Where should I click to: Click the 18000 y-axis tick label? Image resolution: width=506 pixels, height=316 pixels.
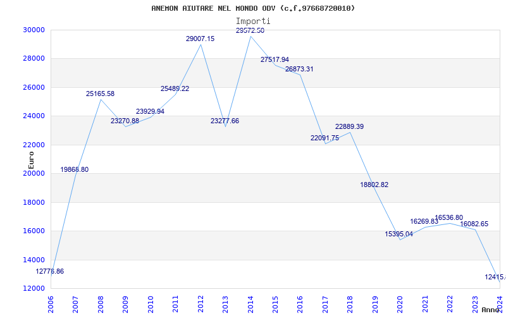(x=34, y=202)
